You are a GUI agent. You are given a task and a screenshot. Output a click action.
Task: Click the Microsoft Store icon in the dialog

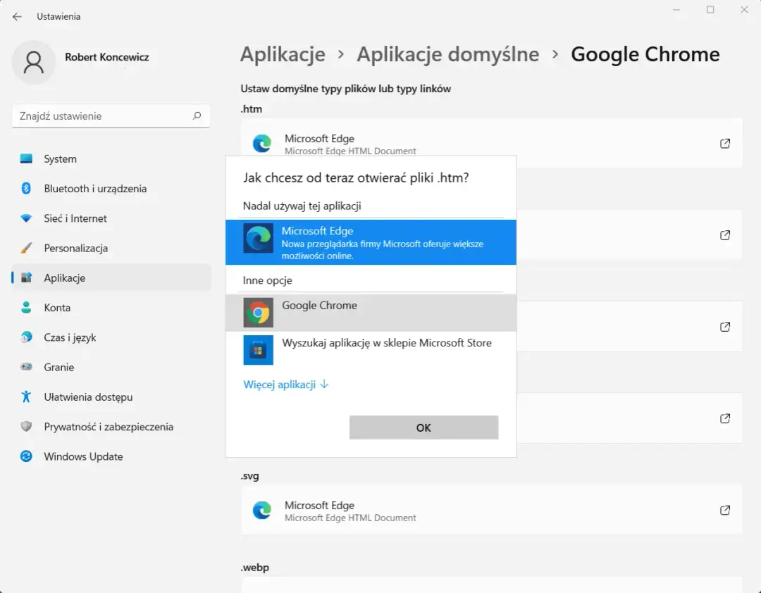point(258,350)
